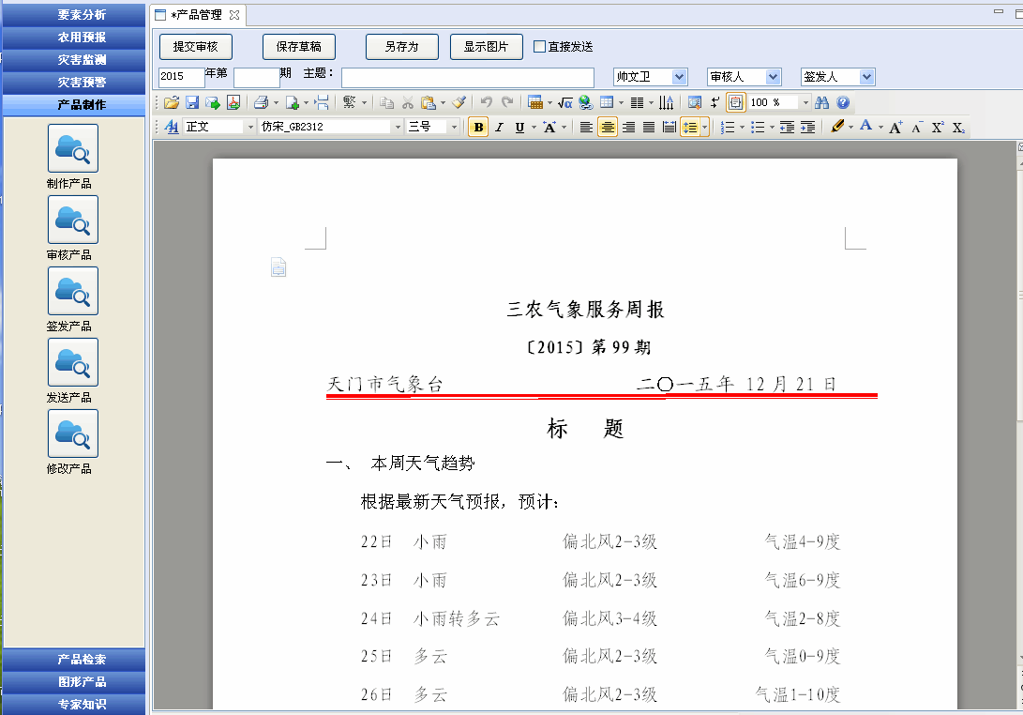The height and width of the screenshot is (715, 1023).
Task: Open the 图形产品 sidebar section
Action: pyautogui.click(x=74, y=682)
